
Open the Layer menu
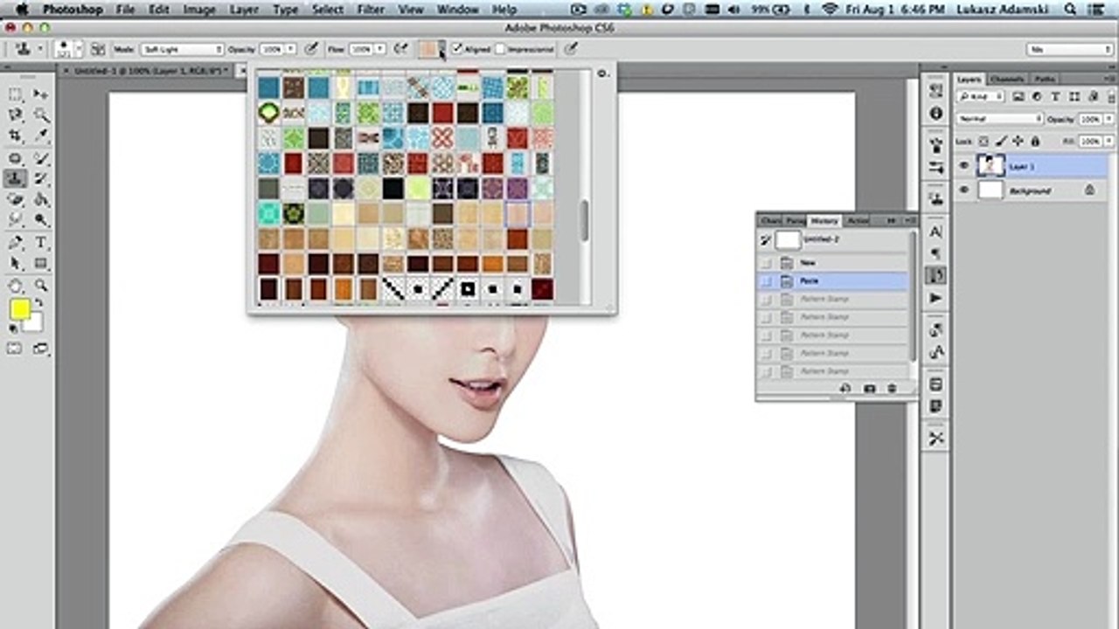pyautogui.click(x=244, y=10)
